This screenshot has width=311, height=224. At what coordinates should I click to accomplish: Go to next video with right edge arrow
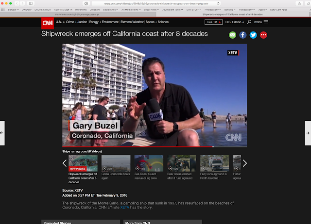[x=308, y=133]
